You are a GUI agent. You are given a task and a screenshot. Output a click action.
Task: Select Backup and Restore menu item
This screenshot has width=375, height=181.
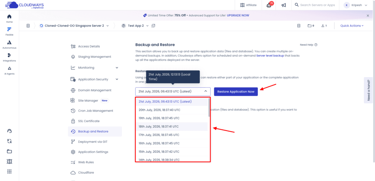click(95, 131)
